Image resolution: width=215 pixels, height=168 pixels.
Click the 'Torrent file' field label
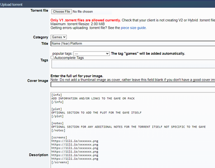tap(39, 11)
